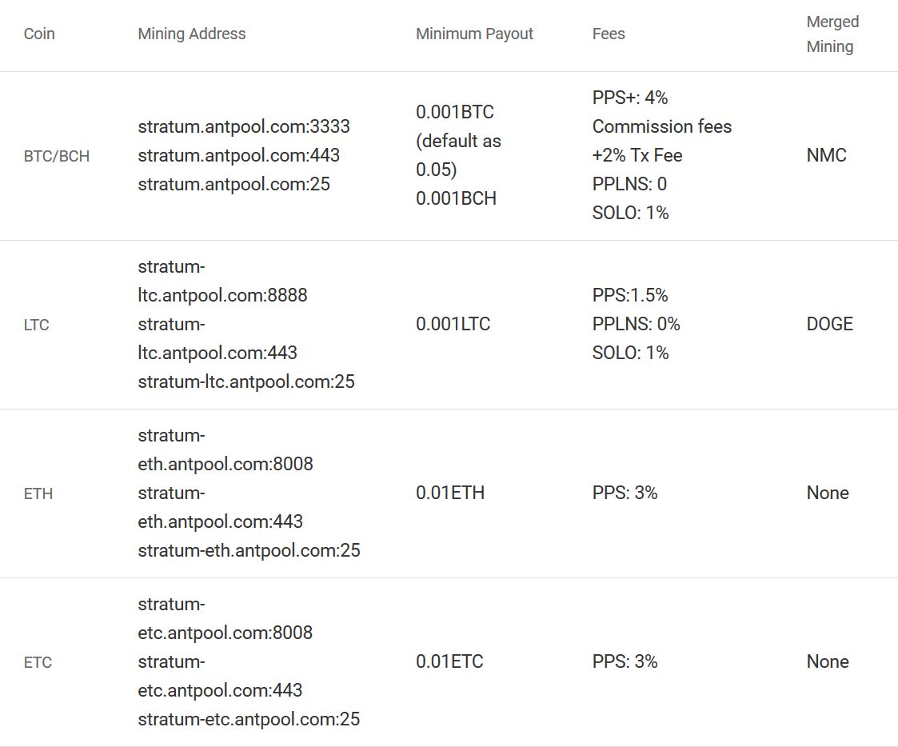Click the NMC merged mining entry
Viewport: 898px width, 747px height.
826,155
